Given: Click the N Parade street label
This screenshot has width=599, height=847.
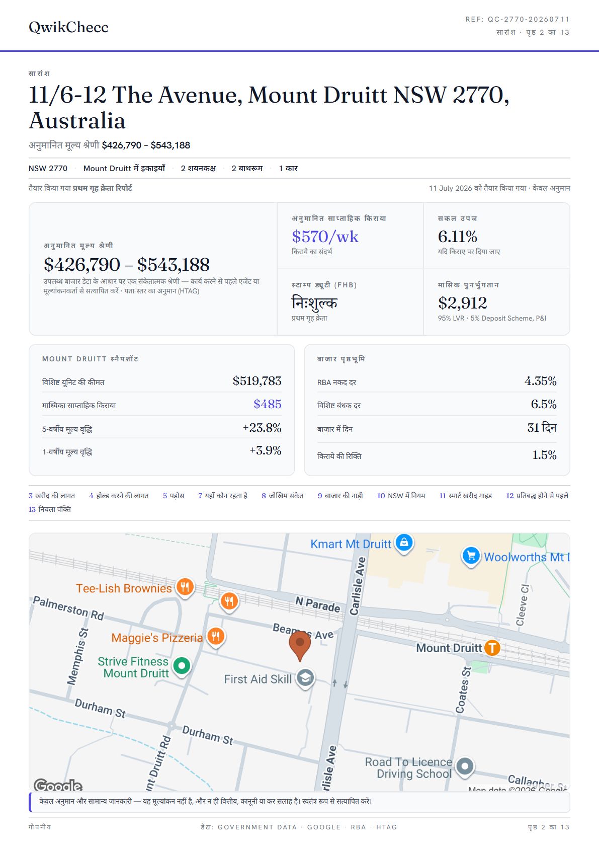Looking at the screenshot, I should click(x=318, y=604).
